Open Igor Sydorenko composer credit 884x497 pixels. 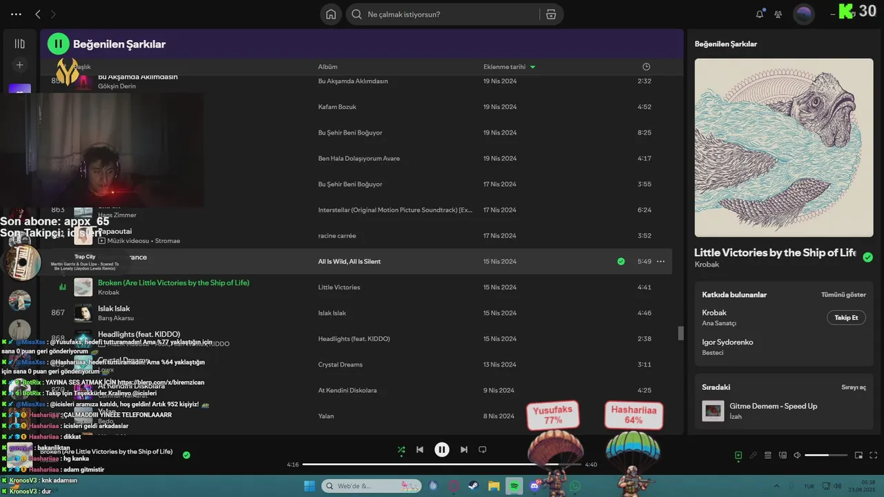click(728, 342)
